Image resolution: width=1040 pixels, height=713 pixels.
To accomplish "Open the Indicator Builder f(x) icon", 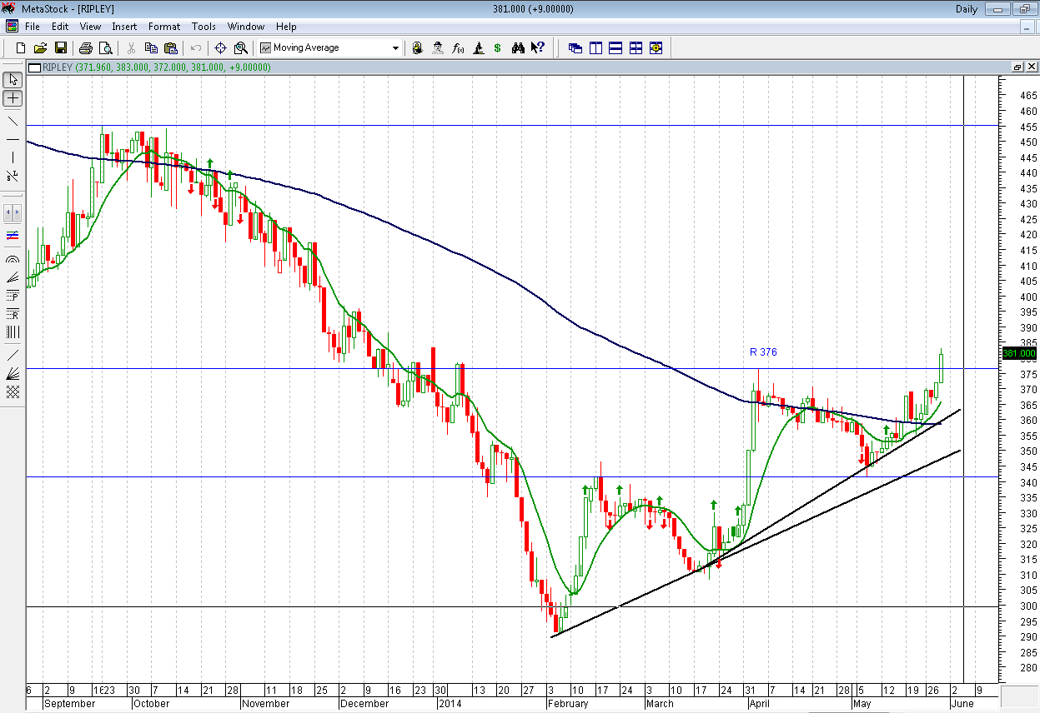I will [458, 48].
